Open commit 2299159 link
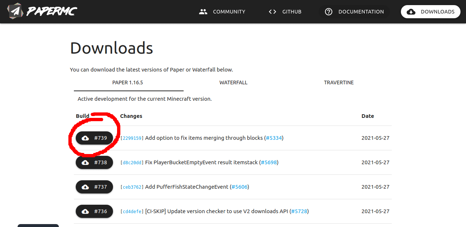The image size is (466, 227). [x=132, y=138]
